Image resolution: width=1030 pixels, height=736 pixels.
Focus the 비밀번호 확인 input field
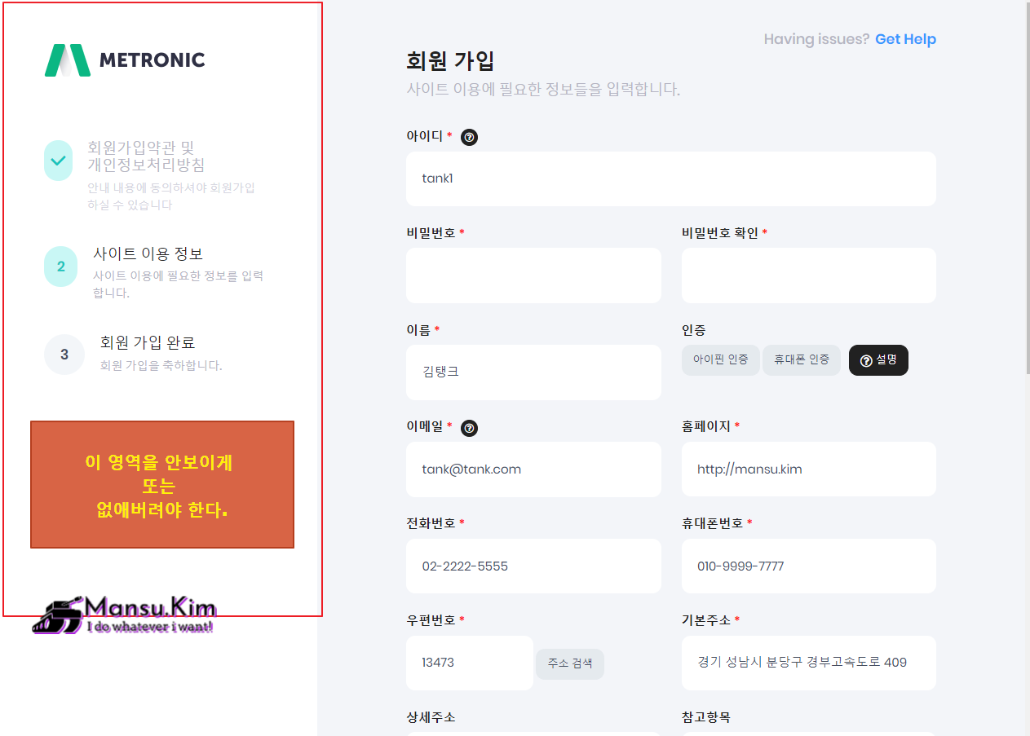809,275
